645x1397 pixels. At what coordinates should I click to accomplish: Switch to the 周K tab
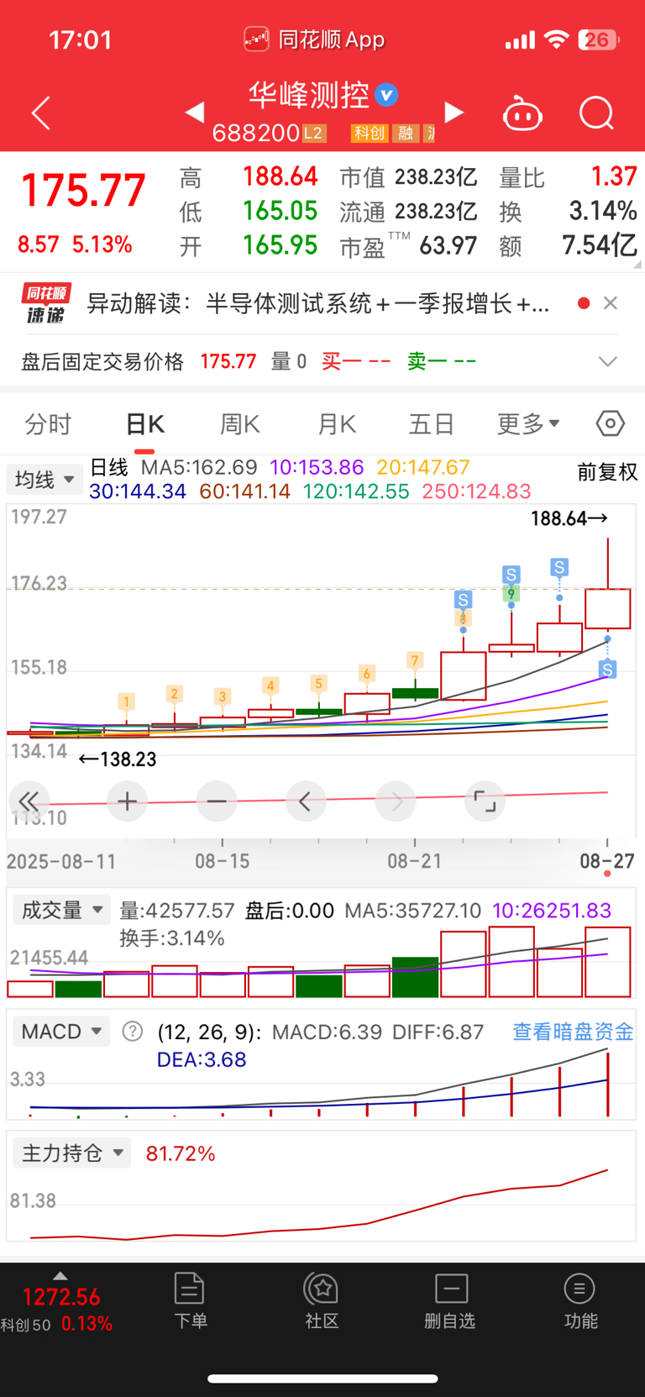pos(239,424)
